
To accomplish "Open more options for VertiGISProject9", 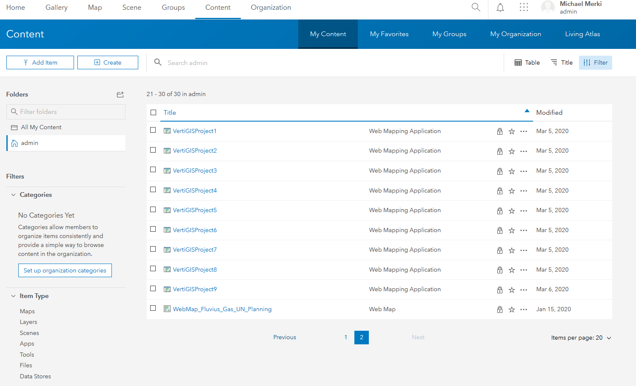I will tap(524, 290).
